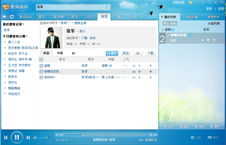Viewport: 226px width, 145px height.
Task: Add 温暖 to playlist with plus icon
Action: click(x=139, y=66)
